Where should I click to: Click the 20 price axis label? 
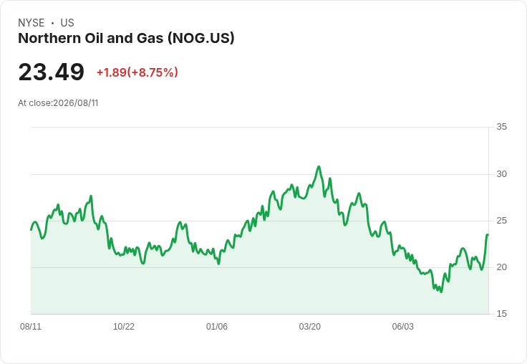[502, 267]
